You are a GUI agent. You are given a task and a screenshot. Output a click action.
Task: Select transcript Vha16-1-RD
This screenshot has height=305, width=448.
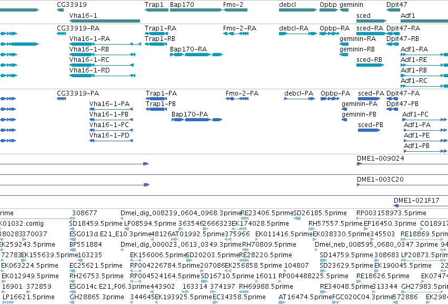[102, 76]
